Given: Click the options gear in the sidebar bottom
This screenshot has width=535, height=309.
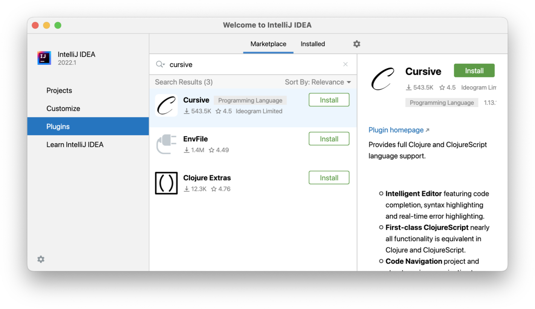Looking at the screenshot, I should pyautogui.click(x=41, y=259).
